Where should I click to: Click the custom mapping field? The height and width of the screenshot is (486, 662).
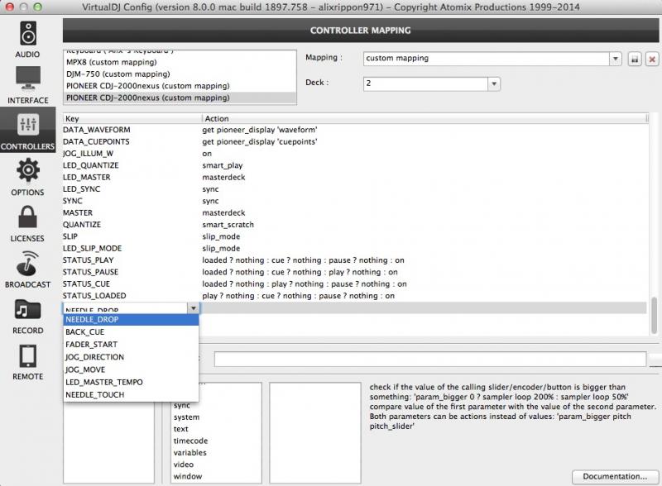tap(486, 59)
